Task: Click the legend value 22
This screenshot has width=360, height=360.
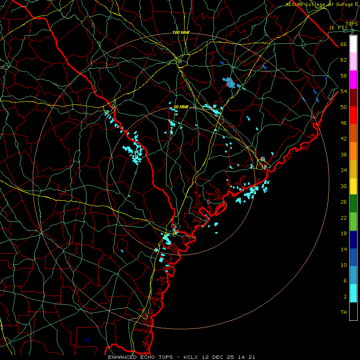Action: 344,218
